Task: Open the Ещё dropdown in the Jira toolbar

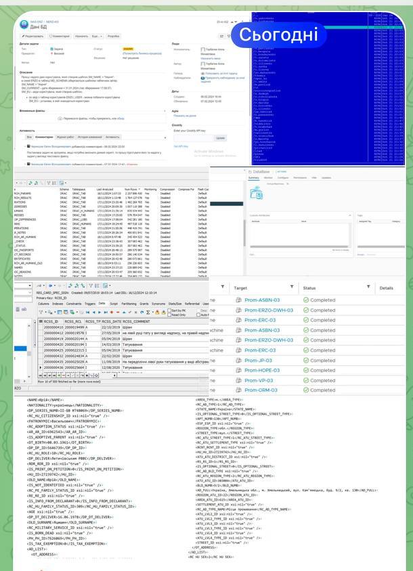Action: pyautogui.click(x=96, y=35)
